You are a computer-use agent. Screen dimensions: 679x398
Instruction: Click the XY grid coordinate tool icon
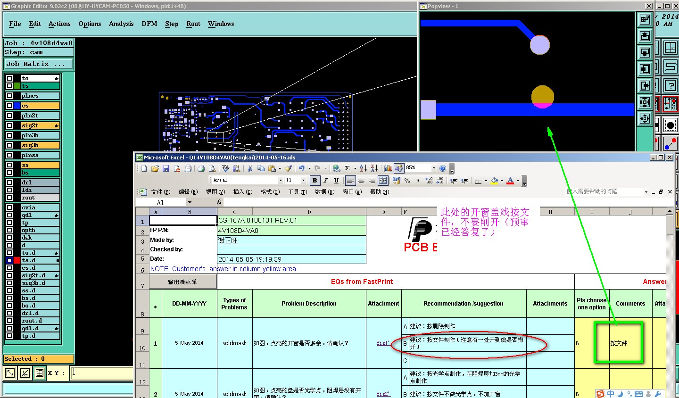point(671,48)
